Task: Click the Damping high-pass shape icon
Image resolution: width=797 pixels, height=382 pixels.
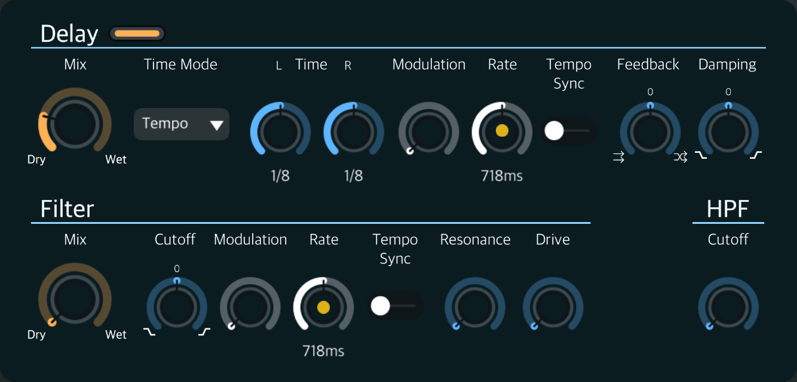Action: point(756,155)
